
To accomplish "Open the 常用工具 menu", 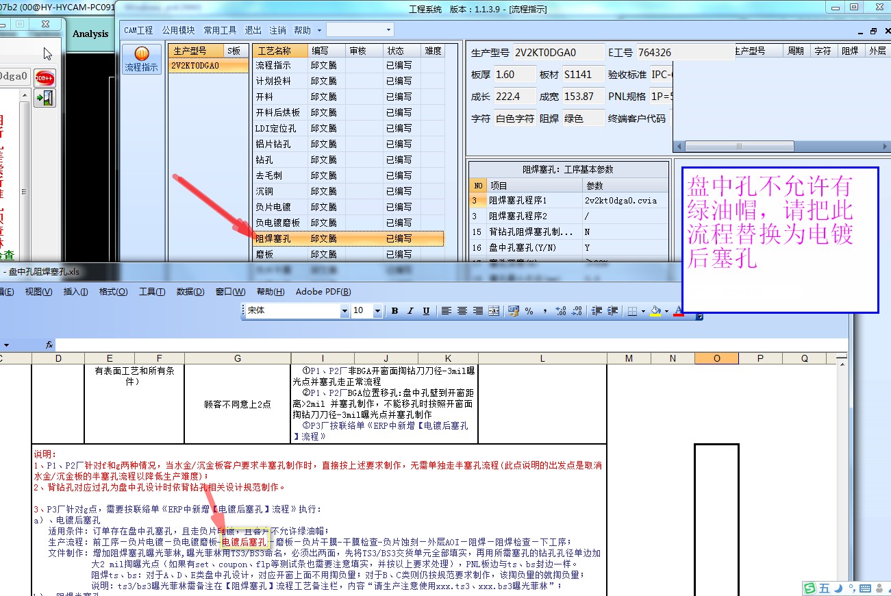I will point(220,30).
